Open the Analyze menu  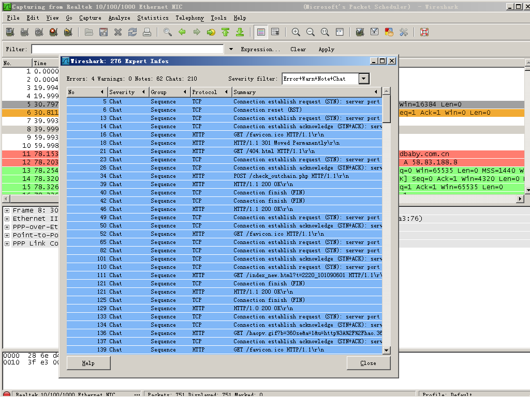(120, 18)
